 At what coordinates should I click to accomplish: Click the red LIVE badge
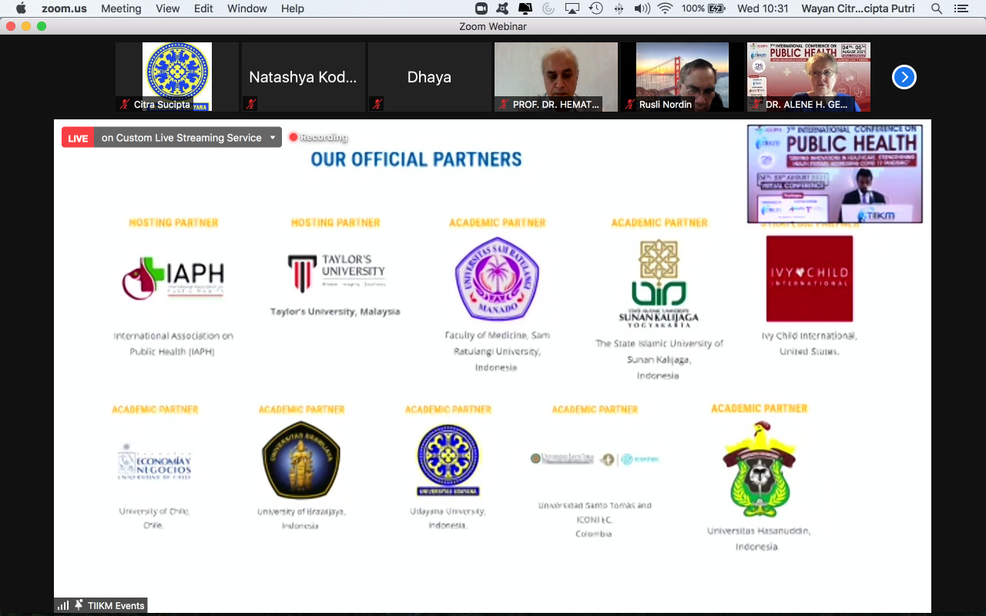tap(78, 138)
